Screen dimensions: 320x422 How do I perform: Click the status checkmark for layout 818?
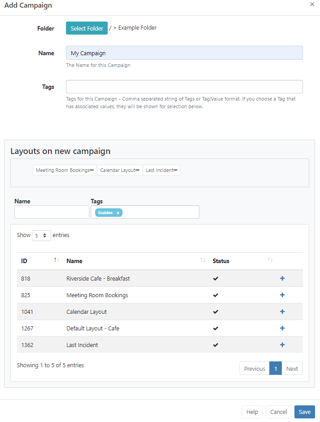pyautogui.click(x=215, y=278)
